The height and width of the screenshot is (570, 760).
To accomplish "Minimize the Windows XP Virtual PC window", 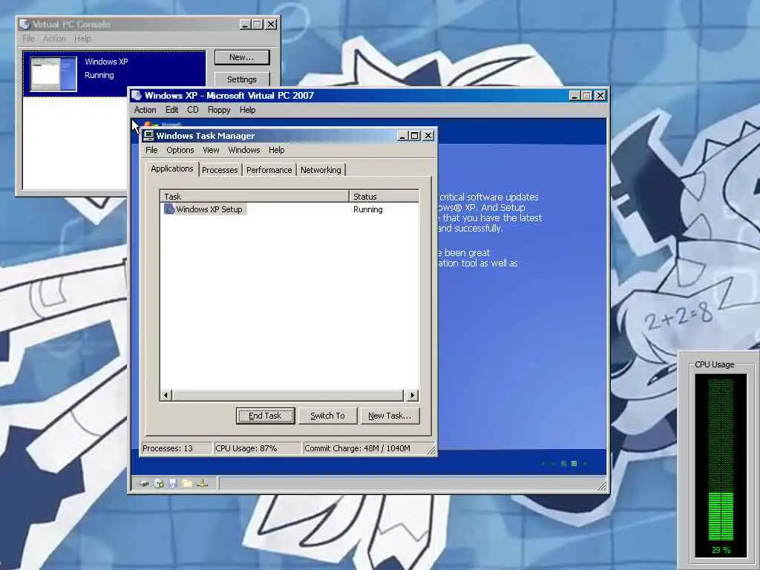I will [574, 96].
